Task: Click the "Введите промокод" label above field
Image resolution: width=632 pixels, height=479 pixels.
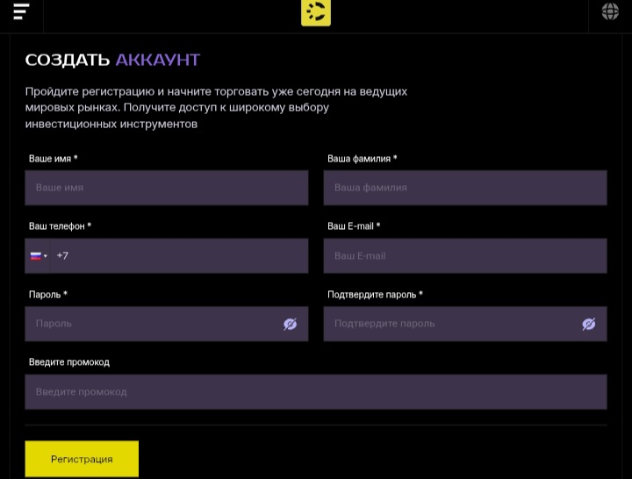Action: [69, 362]
